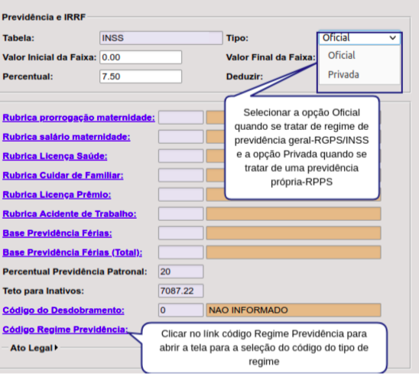Open Base Previdência Férias (Total) link

[72, 252]
